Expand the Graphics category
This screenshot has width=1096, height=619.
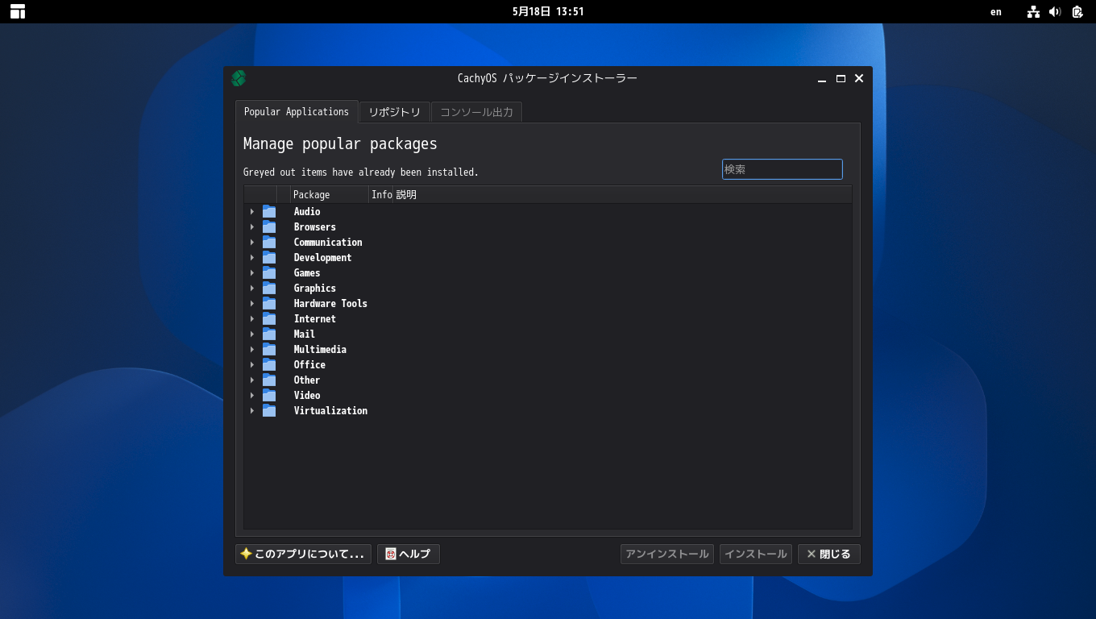tap(252, 288)
